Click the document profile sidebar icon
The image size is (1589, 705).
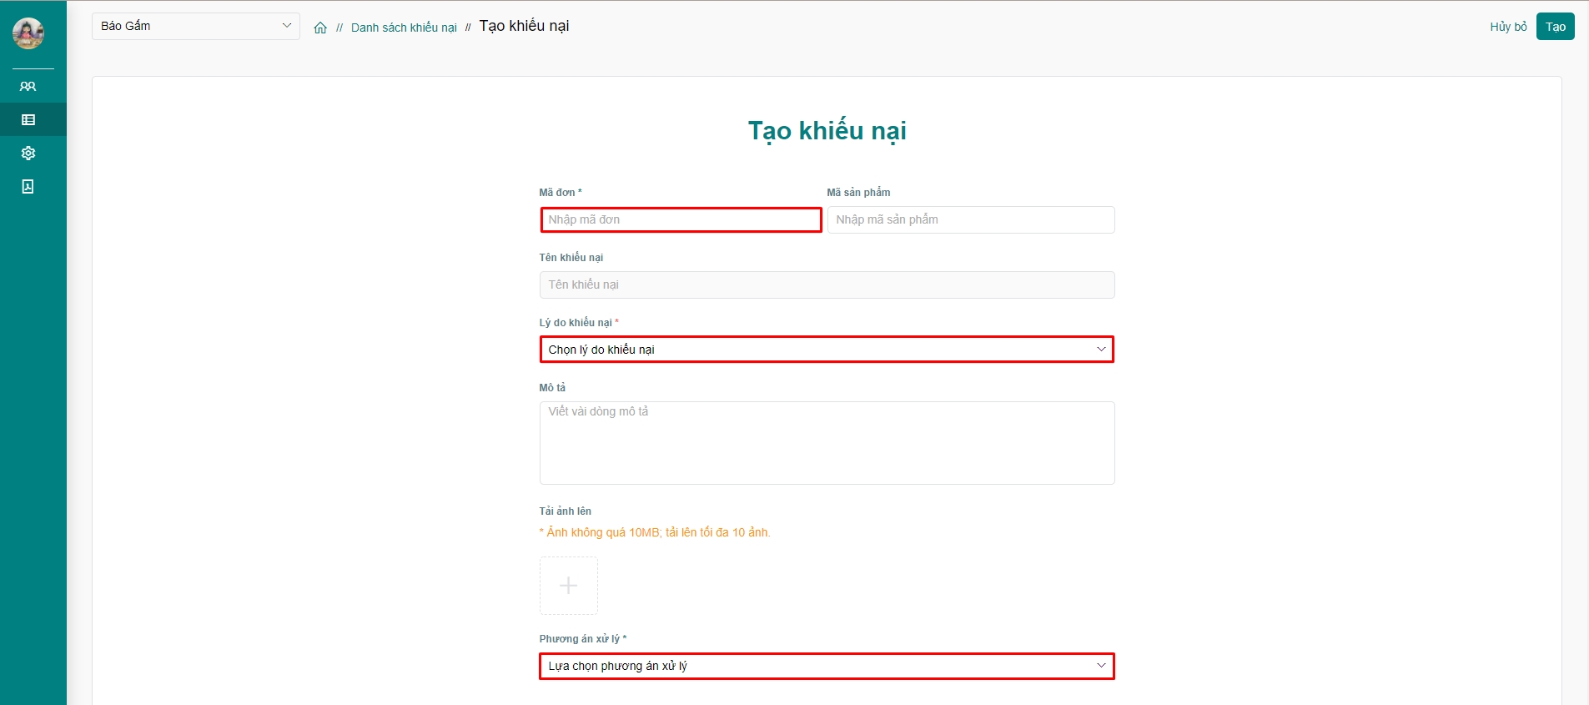(28, 186)
